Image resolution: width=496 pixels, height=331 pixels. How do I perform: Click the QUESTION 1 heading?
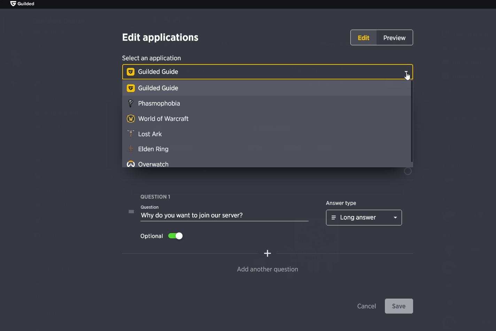(155, 197)
